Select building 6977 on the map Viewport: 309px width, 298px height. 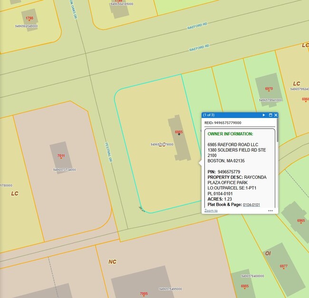[283, 266]
